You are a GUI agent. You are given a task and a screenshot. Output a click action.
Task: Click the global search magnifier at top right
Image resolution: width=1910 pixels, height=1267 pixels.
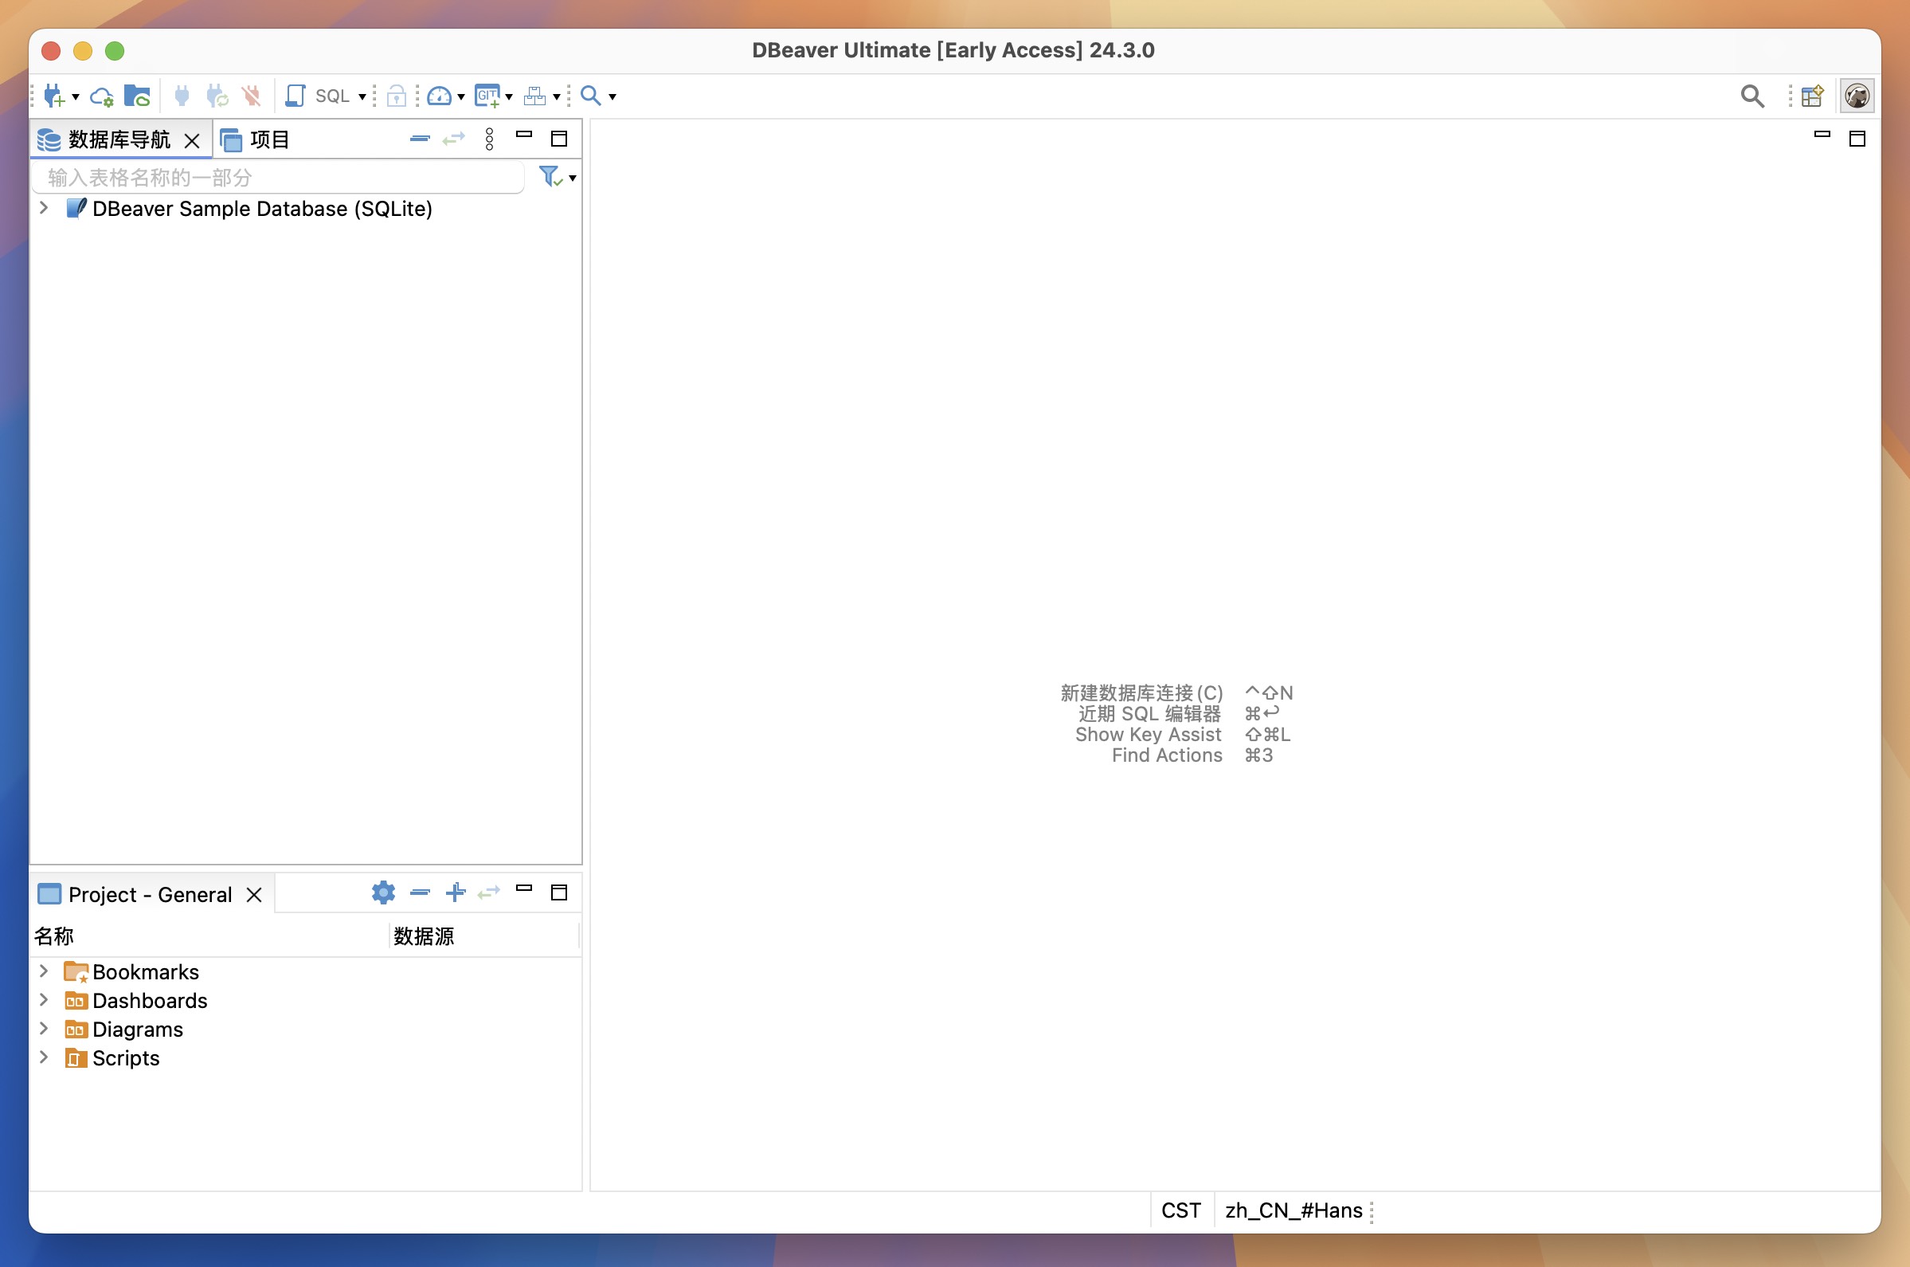[1751, 96]
